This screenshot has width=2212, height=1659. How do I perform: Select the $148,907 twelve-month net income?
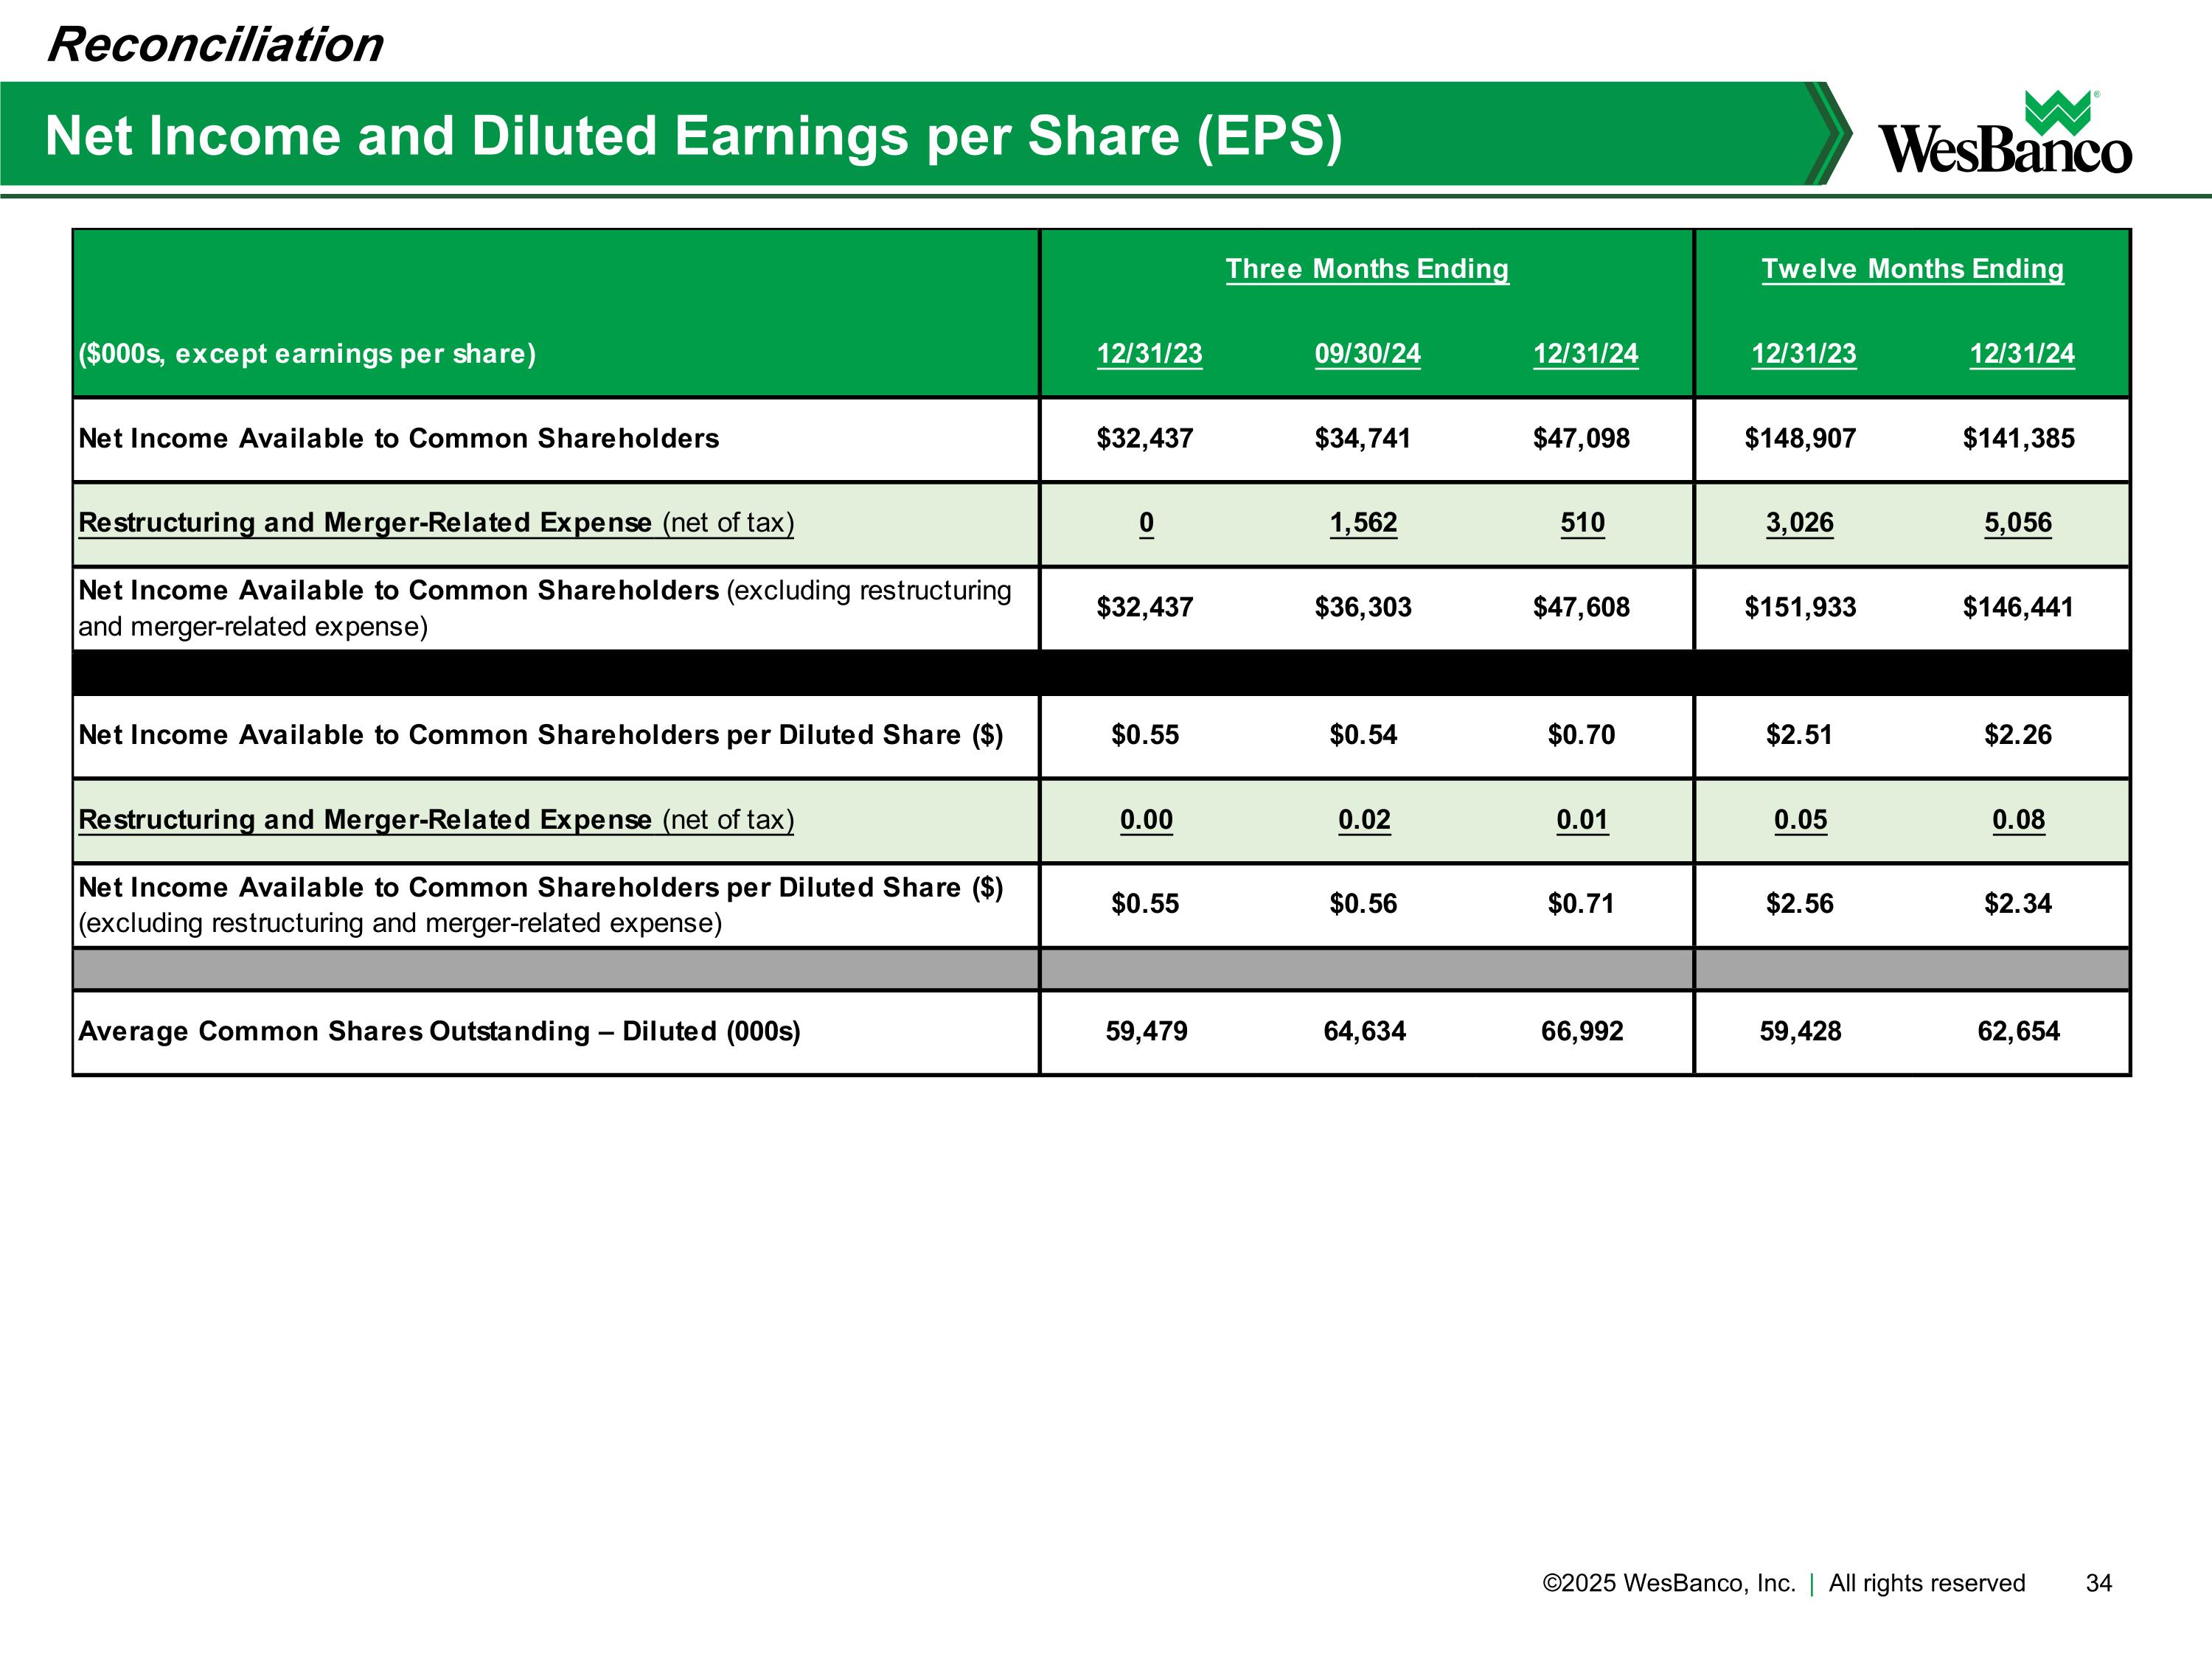click(x=1800, y=438)
